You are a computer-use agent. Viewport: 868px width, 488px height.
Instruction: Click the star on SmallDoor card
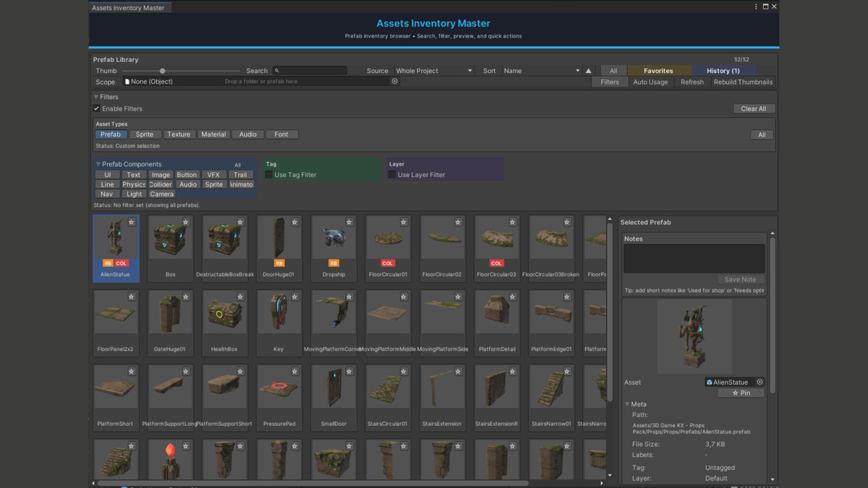click(349, 372)
